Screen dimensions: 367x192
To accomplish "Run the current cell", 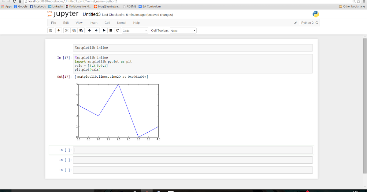I will (x=104, y=30).
